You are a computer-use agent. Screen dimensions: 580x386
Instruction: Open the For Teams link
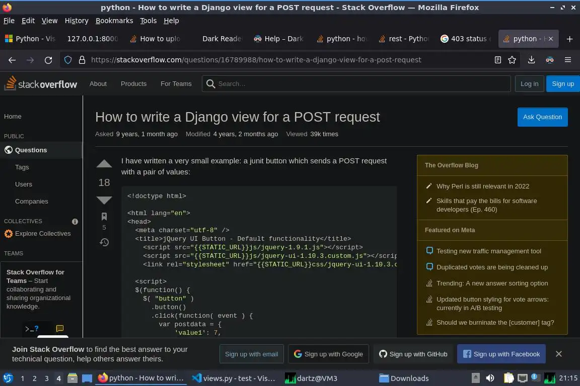click(176, 84)
